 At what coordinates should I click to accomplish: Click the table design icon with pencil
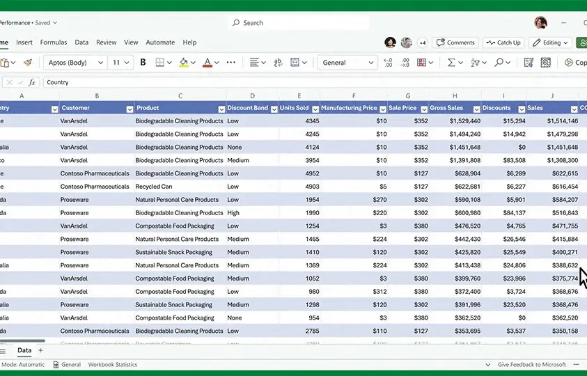pos(529,63)
